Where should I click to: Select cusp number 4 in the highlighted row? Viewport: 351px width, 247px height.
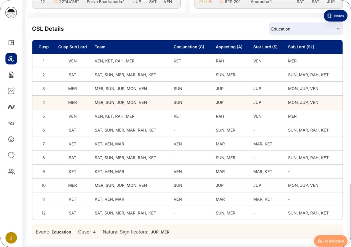[x=44, y=102]
